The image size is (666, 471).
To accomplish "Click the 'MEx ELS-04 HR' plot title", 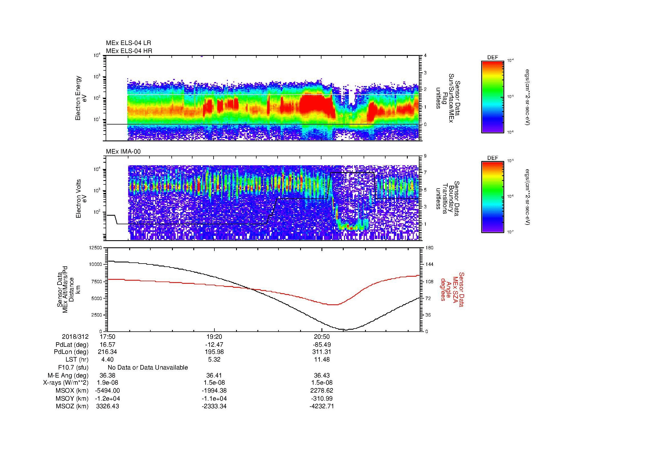I will tap(129, 51).
